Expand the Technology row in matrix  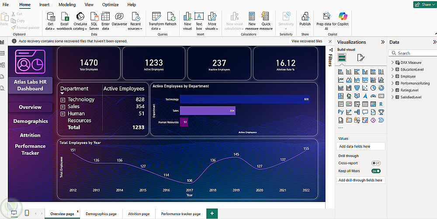(x=63, y=100)
